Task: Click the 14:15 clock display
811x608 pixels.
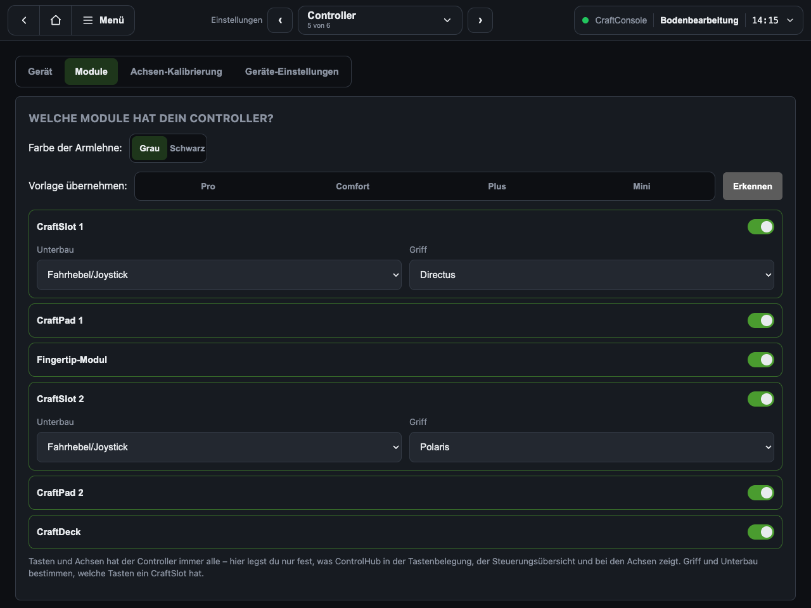Action: click(x=765, y=20)
